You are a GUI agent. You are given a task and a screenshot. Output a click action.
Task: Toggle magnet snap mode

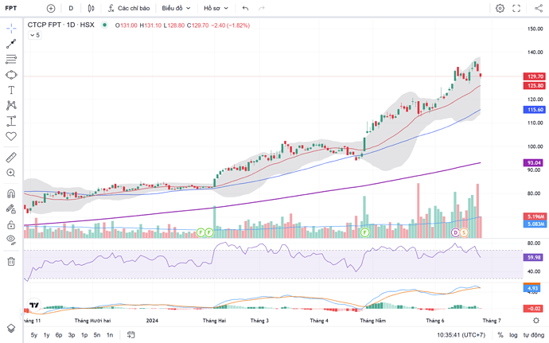[x=11, y=193]
